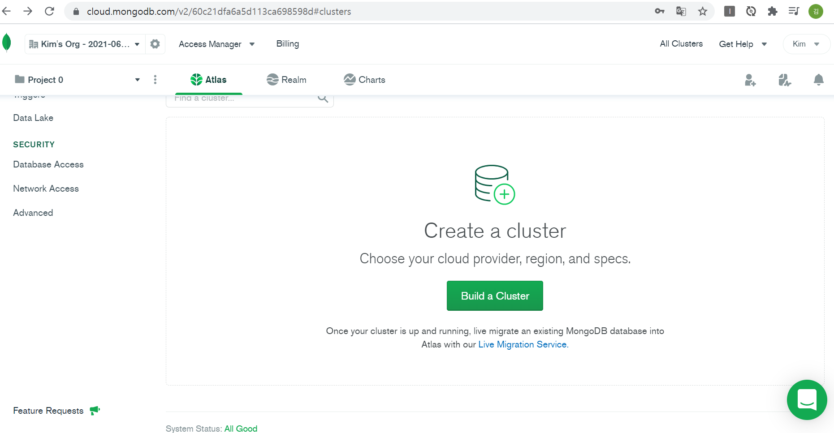The height and width of the screenshot is (433, 834).
Task: Open the alerts bell icon
Action: click(x=818, y=80)
